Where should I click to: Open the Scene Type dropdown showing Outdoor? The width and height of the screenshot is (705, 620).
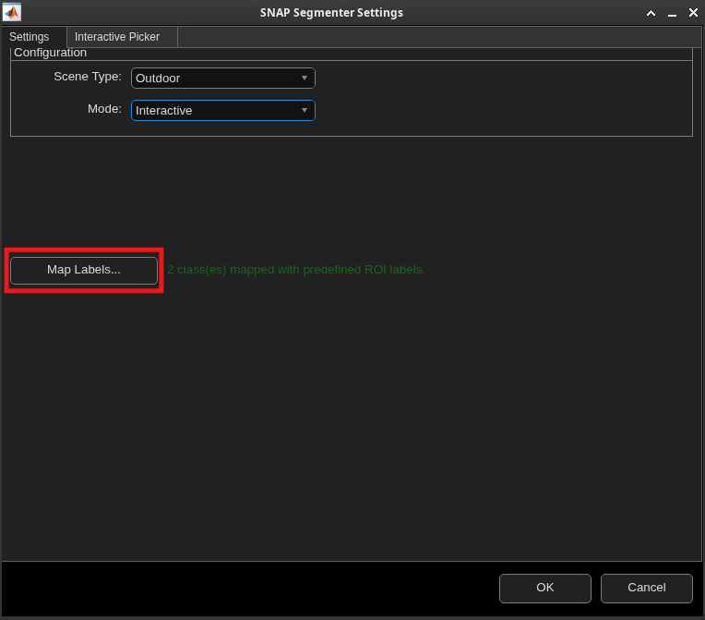point(223,78)
